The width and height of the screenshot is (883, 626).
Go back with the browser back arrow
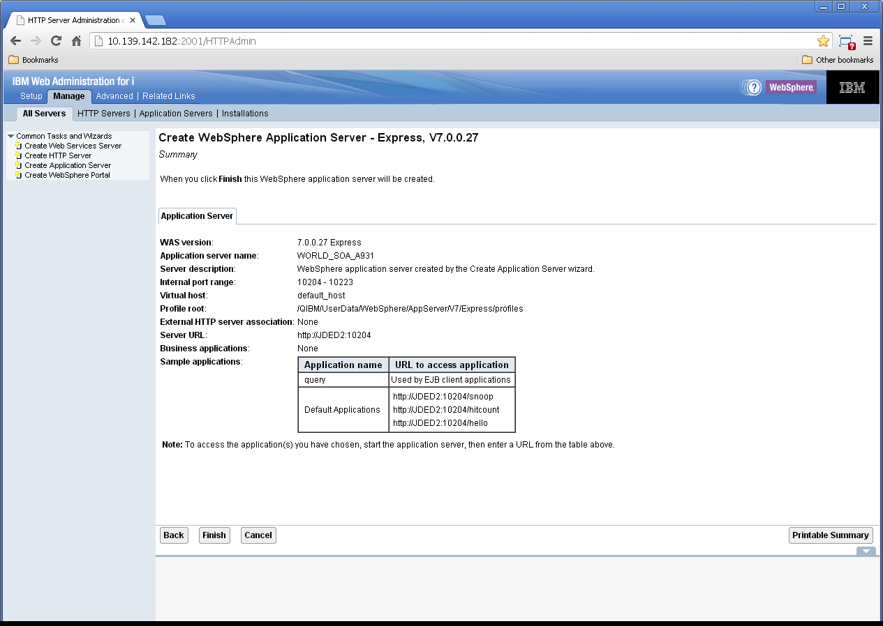[15, 41]
